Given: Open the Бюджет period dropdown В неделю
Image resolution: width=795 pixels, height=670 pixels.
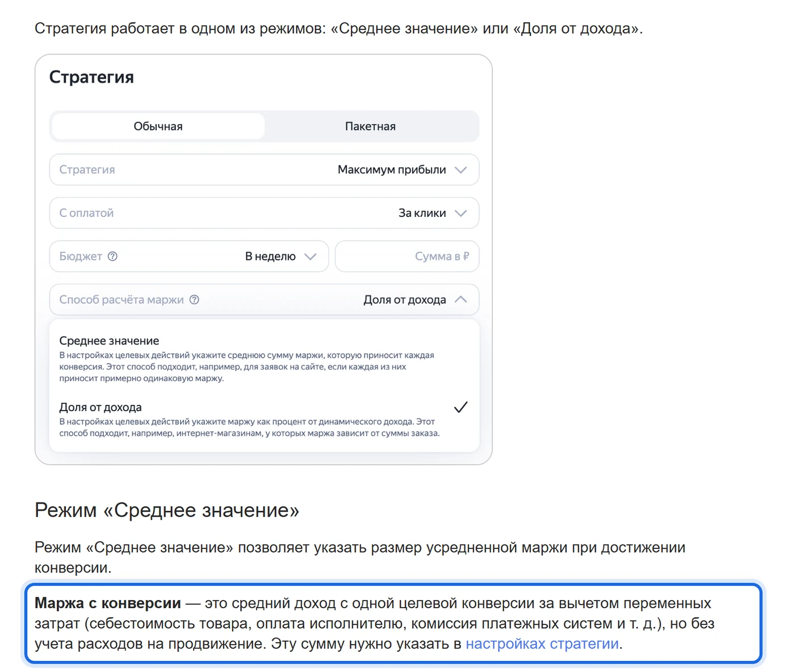Looking at the screenshot, I should coord(189,256).
